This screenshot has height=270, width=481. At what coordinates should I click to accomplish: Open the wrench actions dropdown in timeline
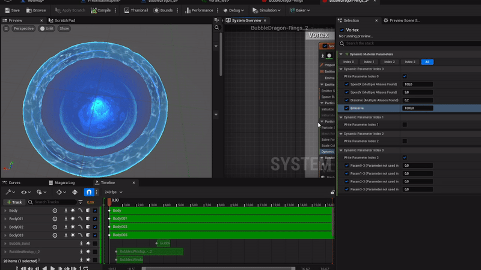click(10, 192)
